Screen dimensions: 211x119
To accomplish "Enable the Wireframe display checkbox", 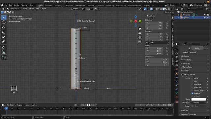I will (192, 84).
